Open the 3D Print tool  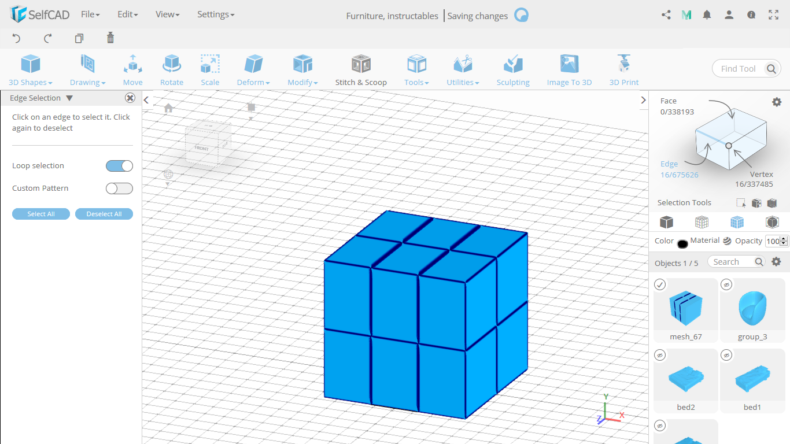624,71
